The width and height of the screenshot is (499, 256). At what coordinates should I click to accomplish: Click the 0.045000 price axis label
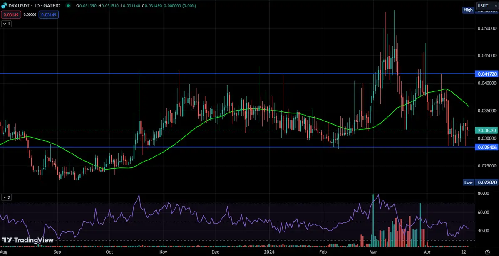487,56
